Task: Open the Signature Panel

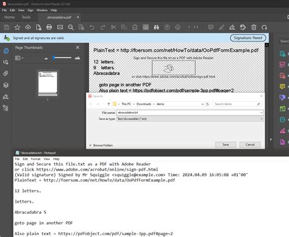Action: point(248,38)
